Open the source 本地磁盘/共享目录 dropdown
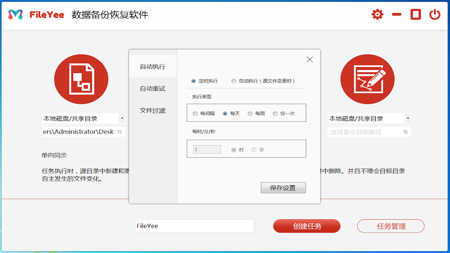Viewport: 450px width, 253px height. pos(122,118)
